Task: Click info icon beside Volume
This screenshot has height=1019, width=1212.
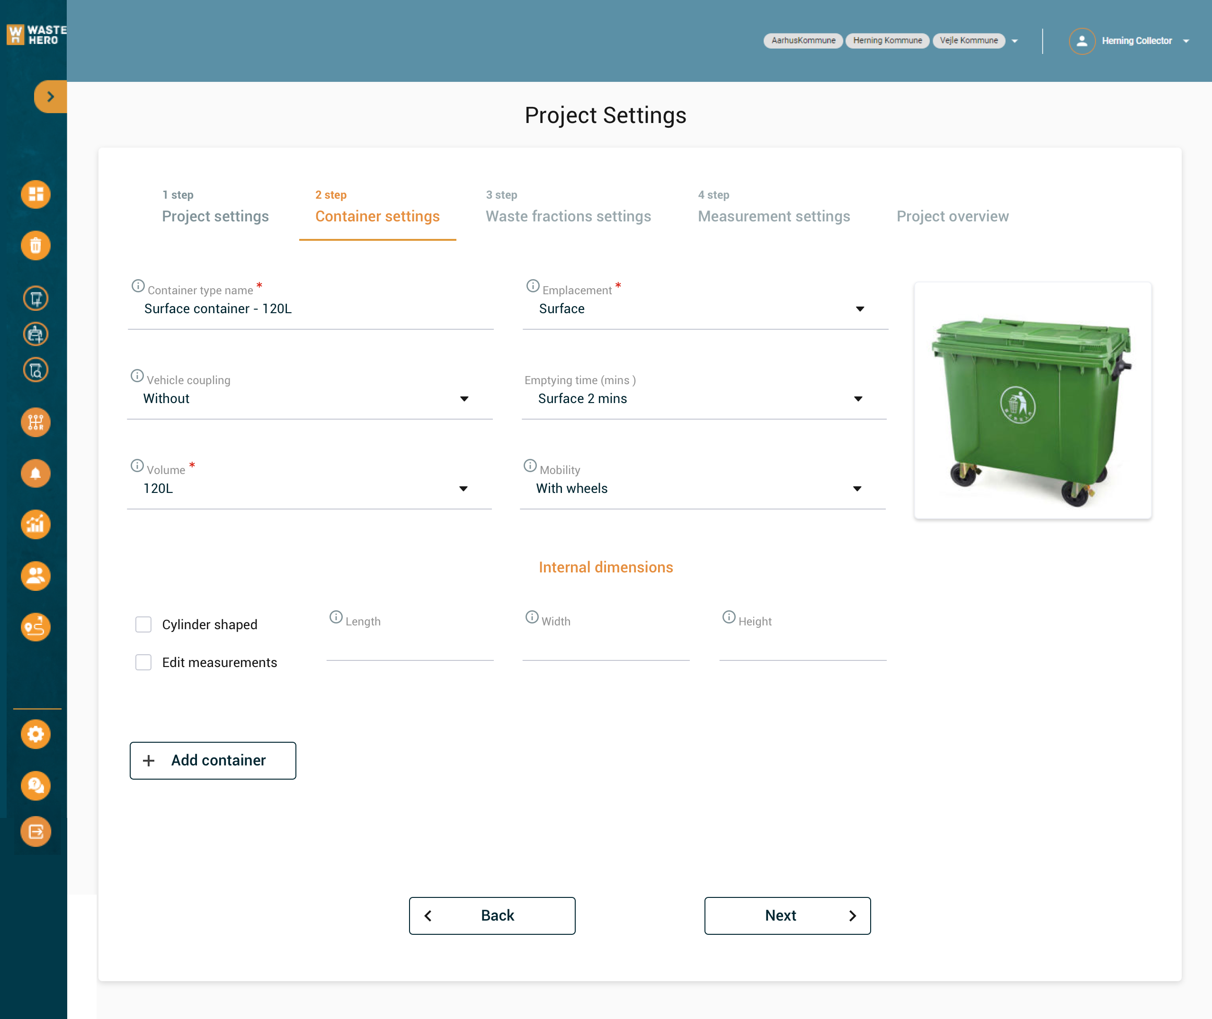Action: (136, 466)
